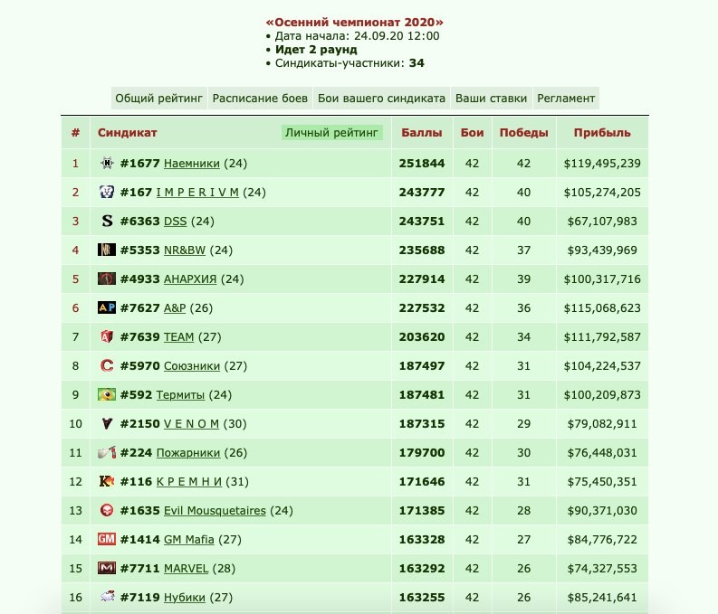Screen dimensions: 718x614
Task: Click the A&P syndicate emblem
Action: point(107,307)
